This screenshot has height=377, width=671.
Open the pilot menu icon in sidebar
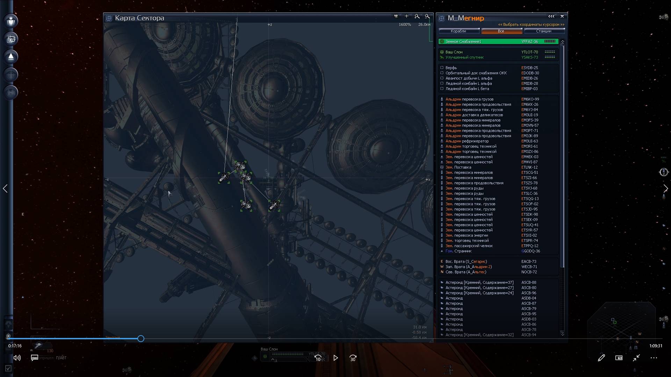(11, 21)
